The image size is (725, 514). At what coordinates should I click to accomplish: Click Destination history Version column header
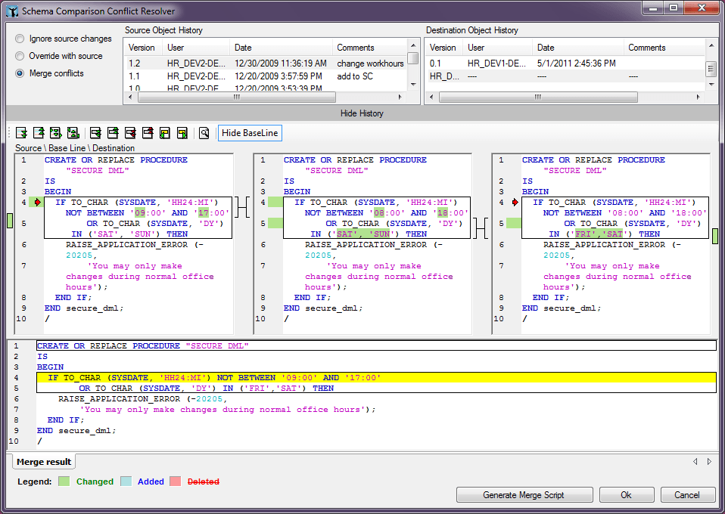click(444, 48)
